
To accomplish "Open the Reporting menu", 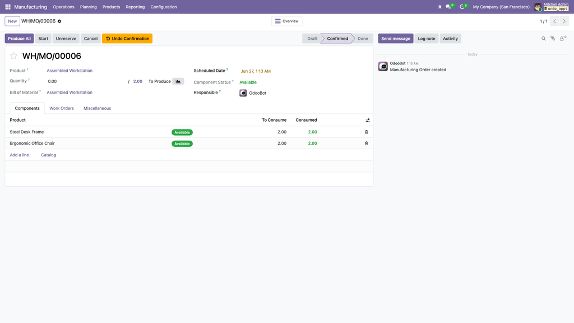I will (x=135, y=7).
